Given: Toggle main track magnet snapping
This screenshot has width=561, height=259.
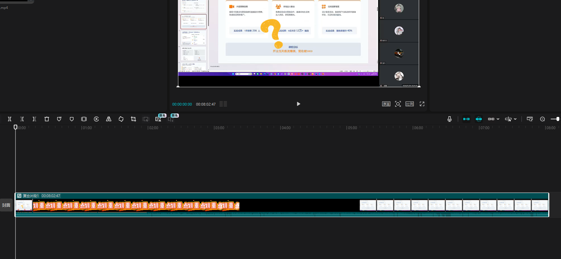Looking at the screenshot, I should [x=466, y=119].
